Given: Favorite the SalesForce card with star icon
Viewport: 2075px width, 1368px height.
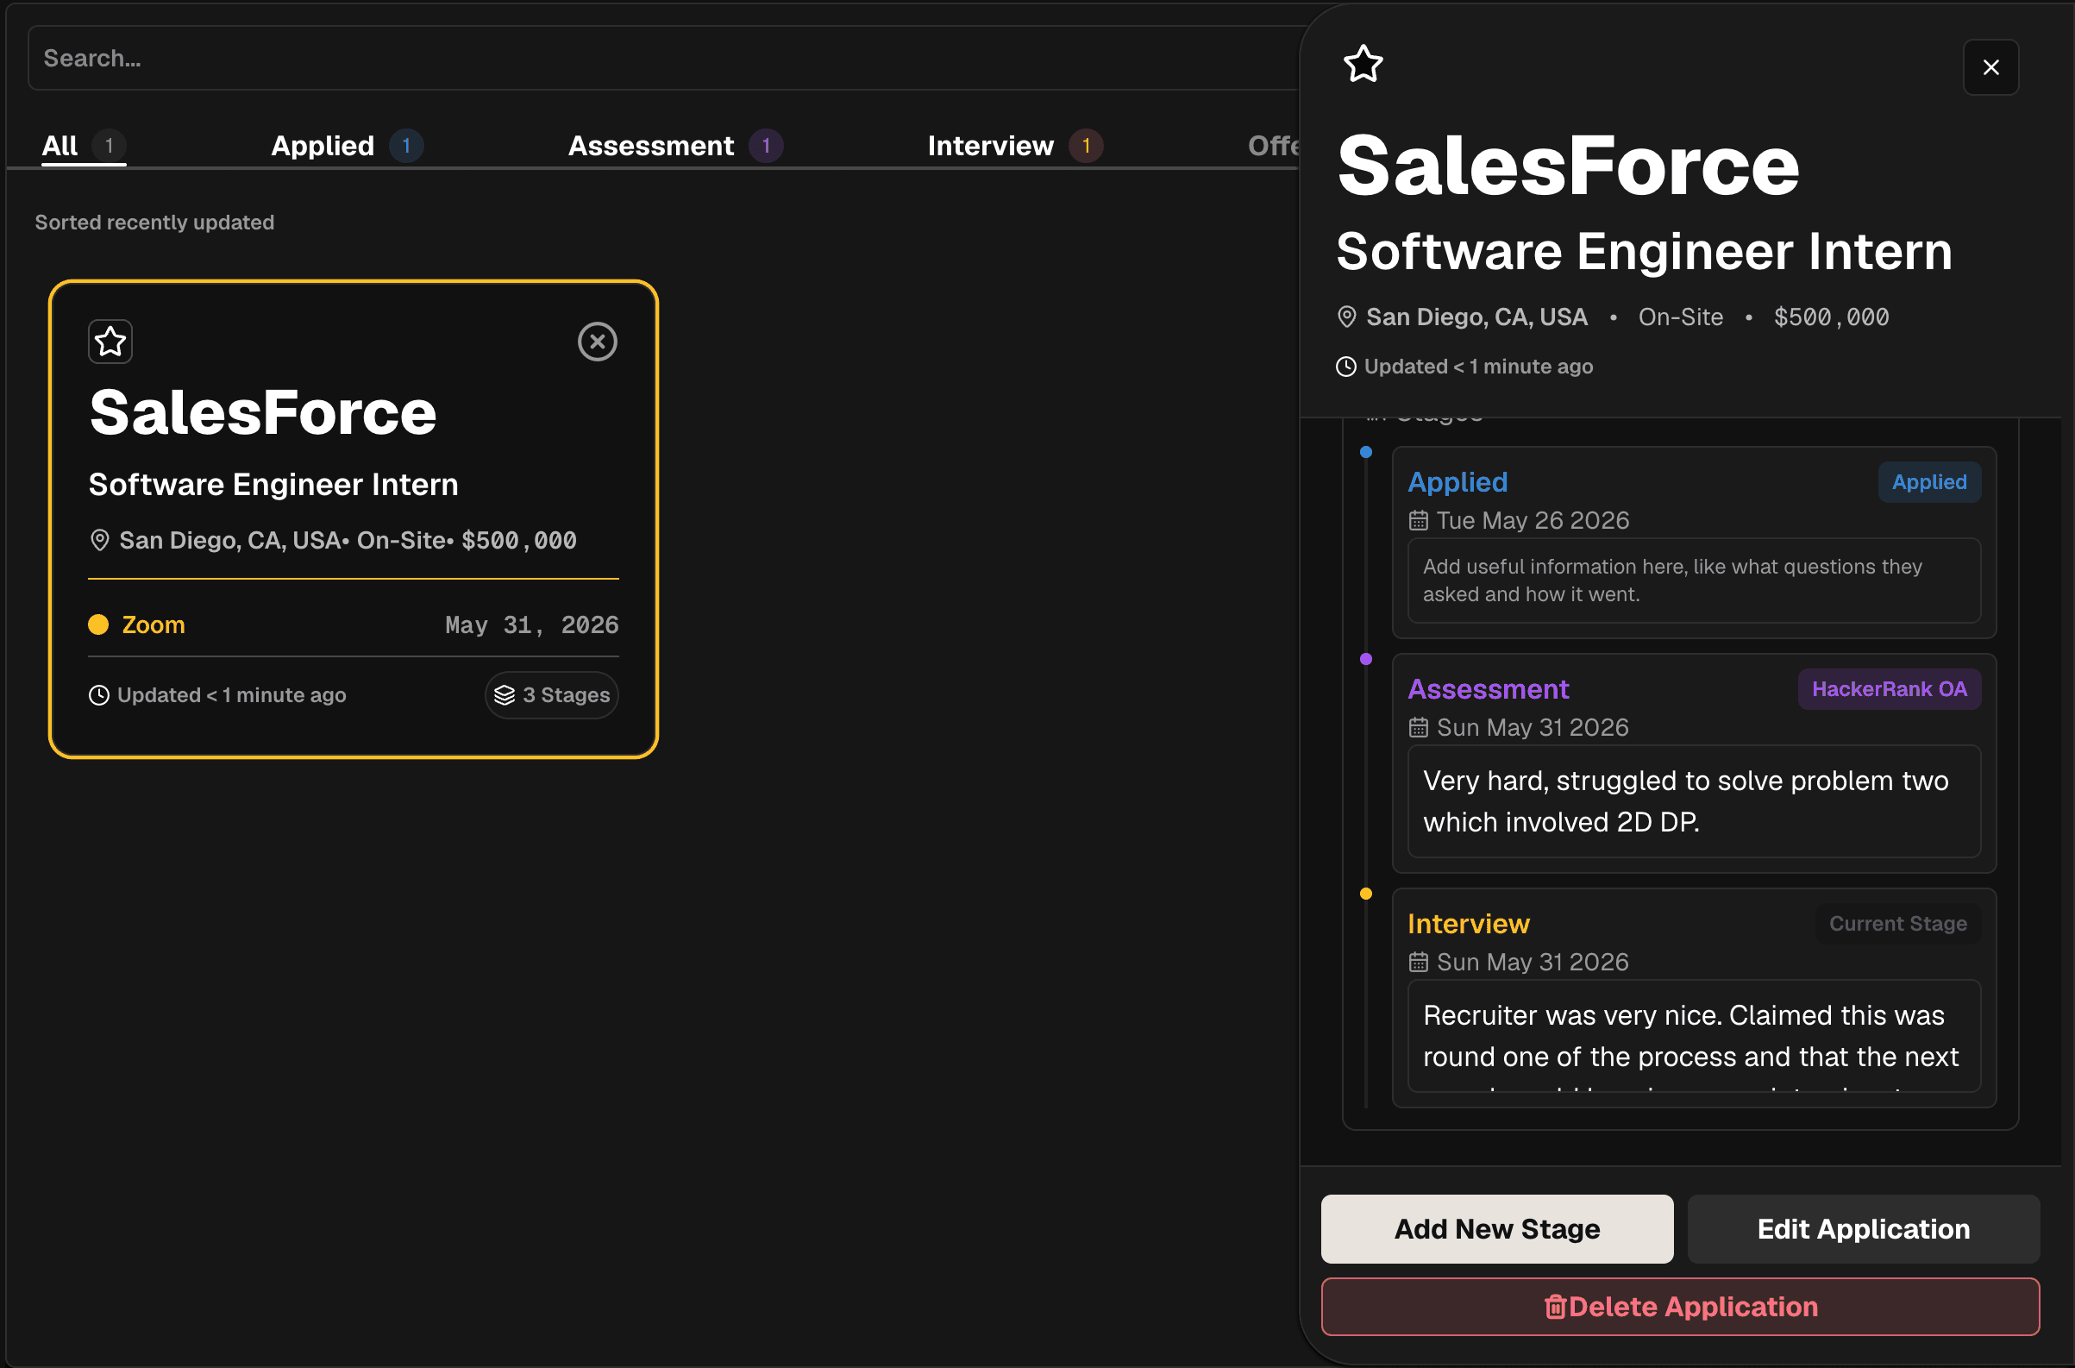Looking at the screenshot, I should coord(110,341).
